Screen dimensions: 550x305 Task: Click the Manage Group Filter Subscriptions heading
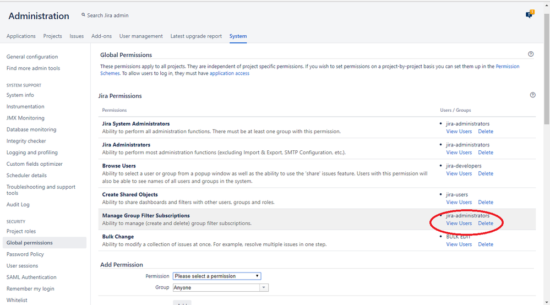click(146, 216)
